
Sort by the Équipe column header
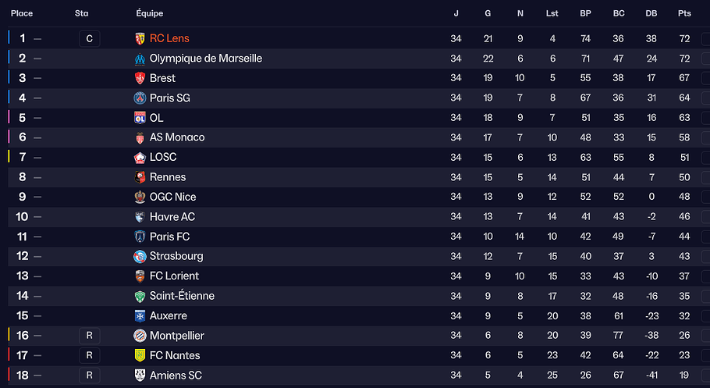tap(150, 13)
